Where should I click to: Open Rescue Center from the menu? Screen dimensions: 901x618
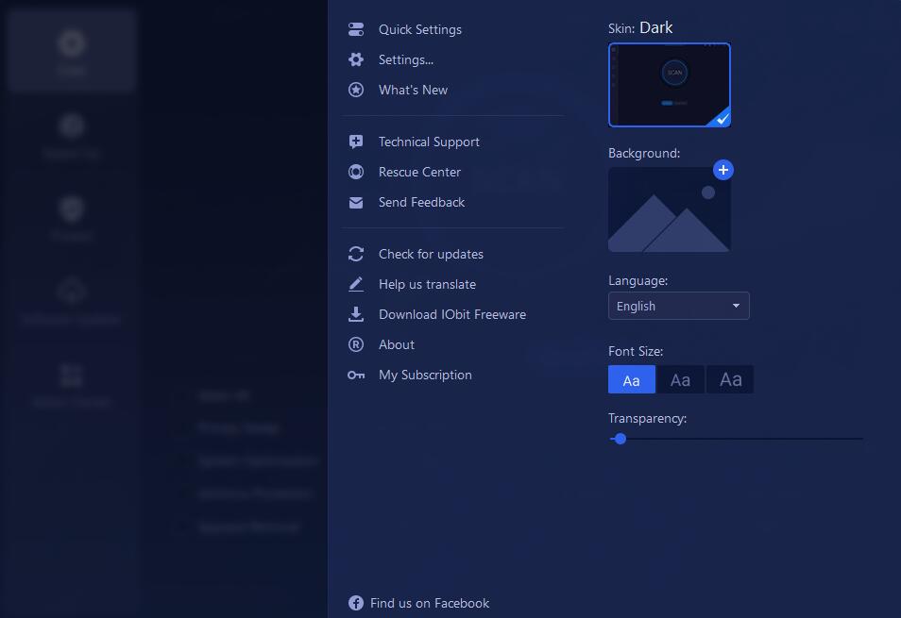(419, 172)
